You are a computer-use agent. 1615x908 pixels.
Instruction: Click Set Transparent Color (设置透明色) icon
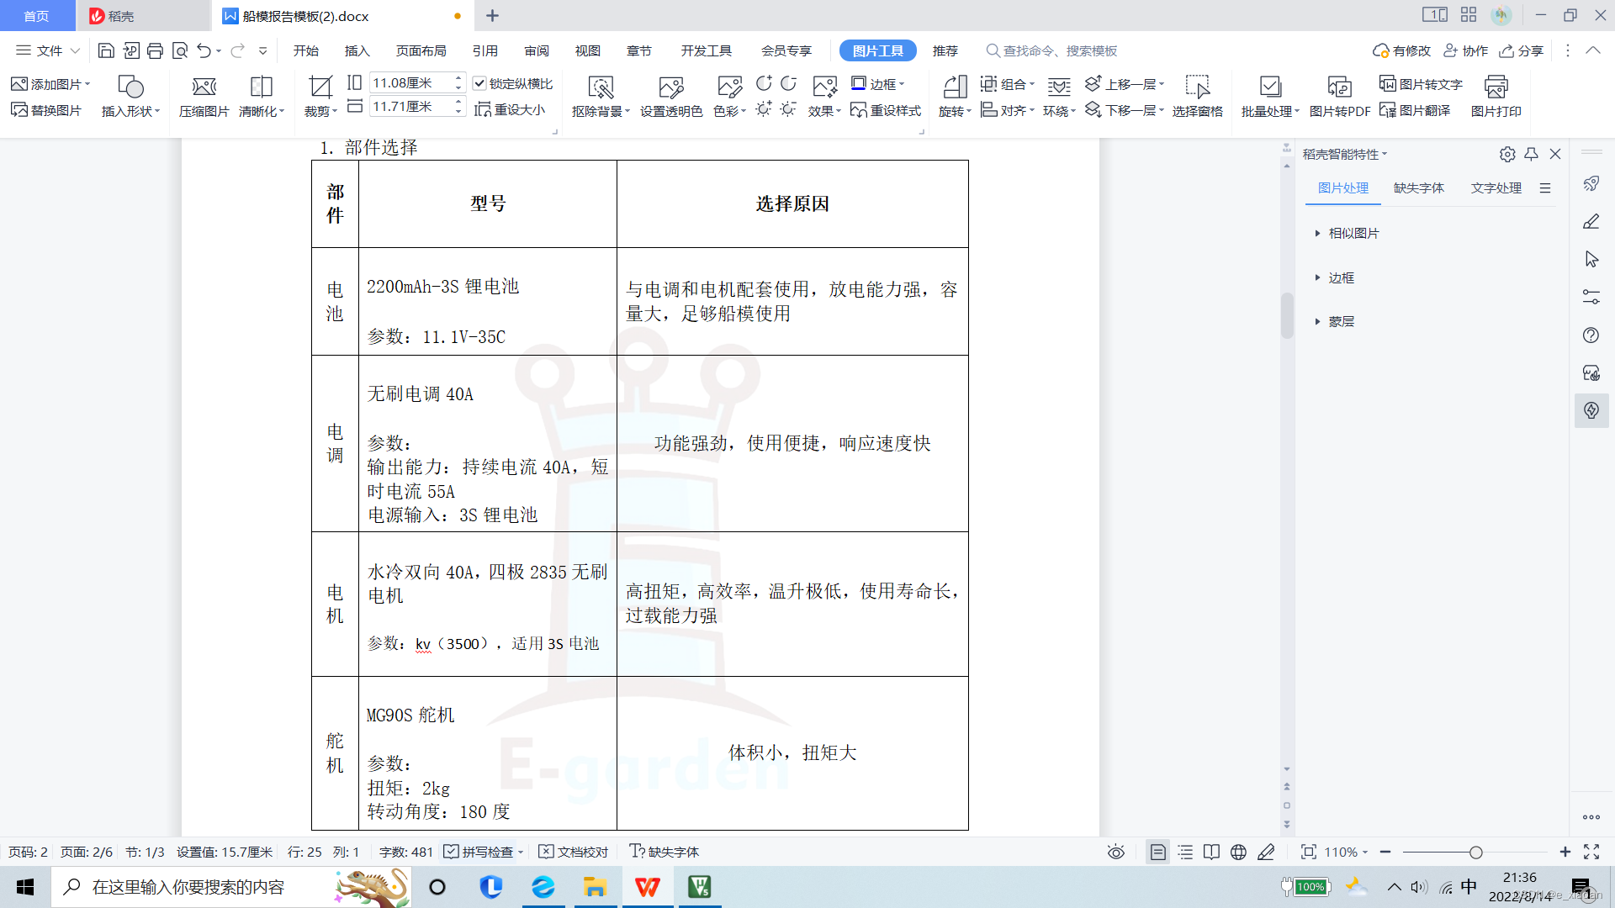[x=670, y=87]
